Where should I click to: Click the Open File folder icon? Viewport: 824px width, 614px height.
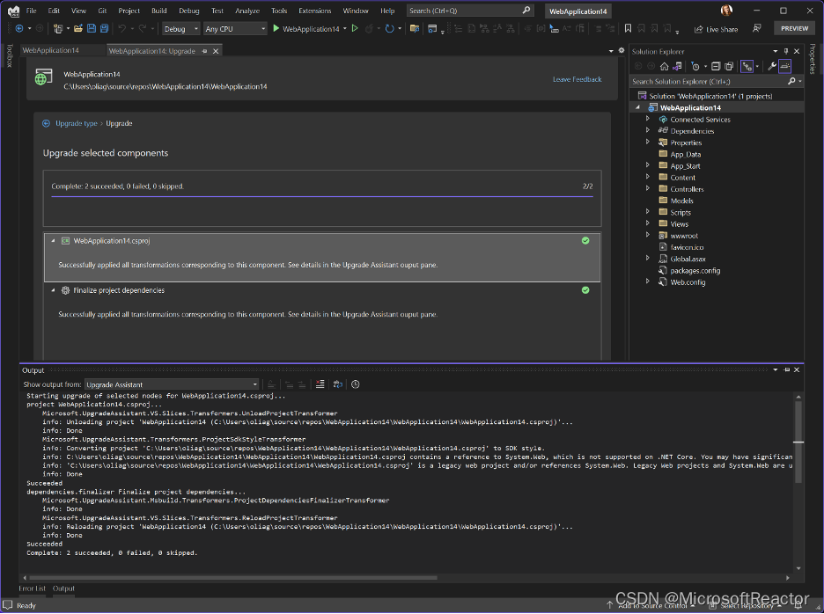coord(78,29)
